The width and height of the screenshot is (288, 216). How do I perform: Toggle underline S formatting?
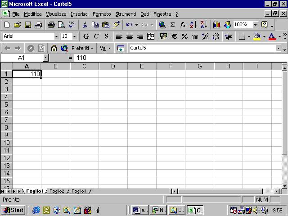pyautogui.click(x=107, y=36)
